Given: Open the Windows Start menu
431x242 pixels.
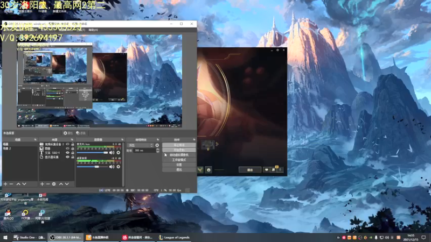Looking at the screenshot, I should click(x=5, y=238).
